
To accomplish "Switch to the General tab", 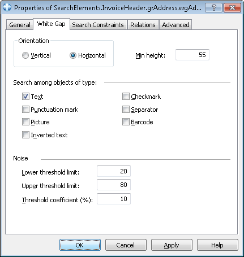I will (x=20, y=25).
